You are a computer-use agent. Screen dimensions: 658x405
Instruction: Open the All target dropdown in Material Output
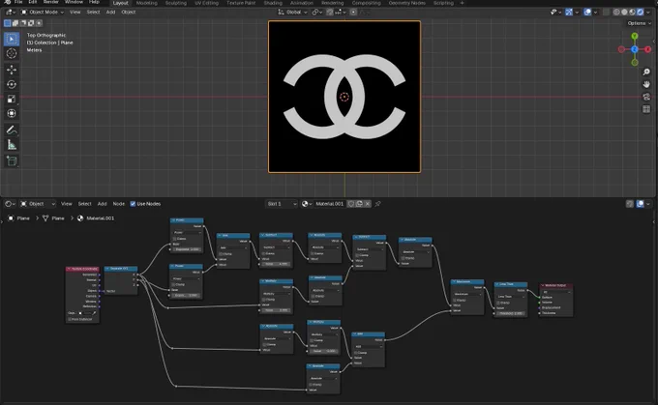tap(556, 292)
